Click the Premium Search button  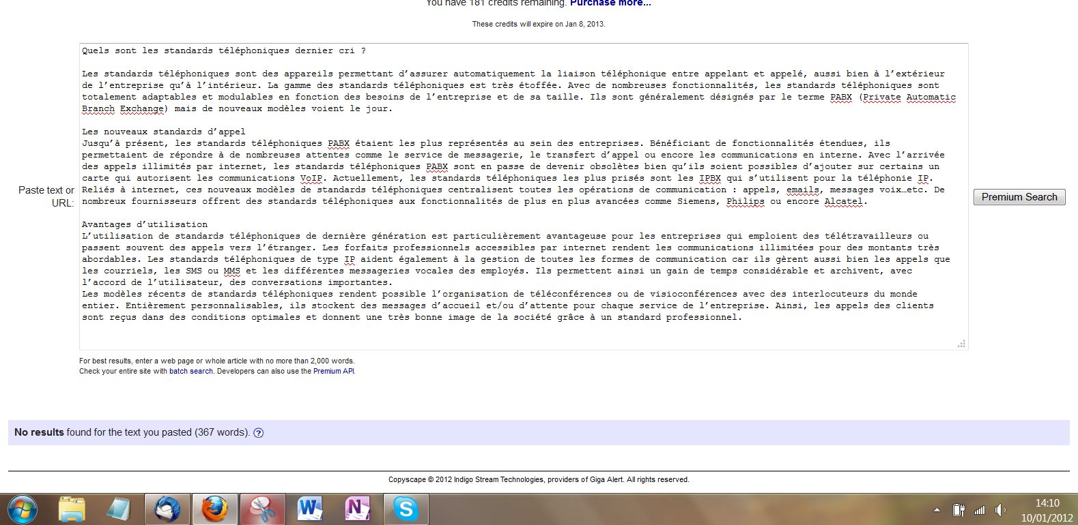point(1019,197)
